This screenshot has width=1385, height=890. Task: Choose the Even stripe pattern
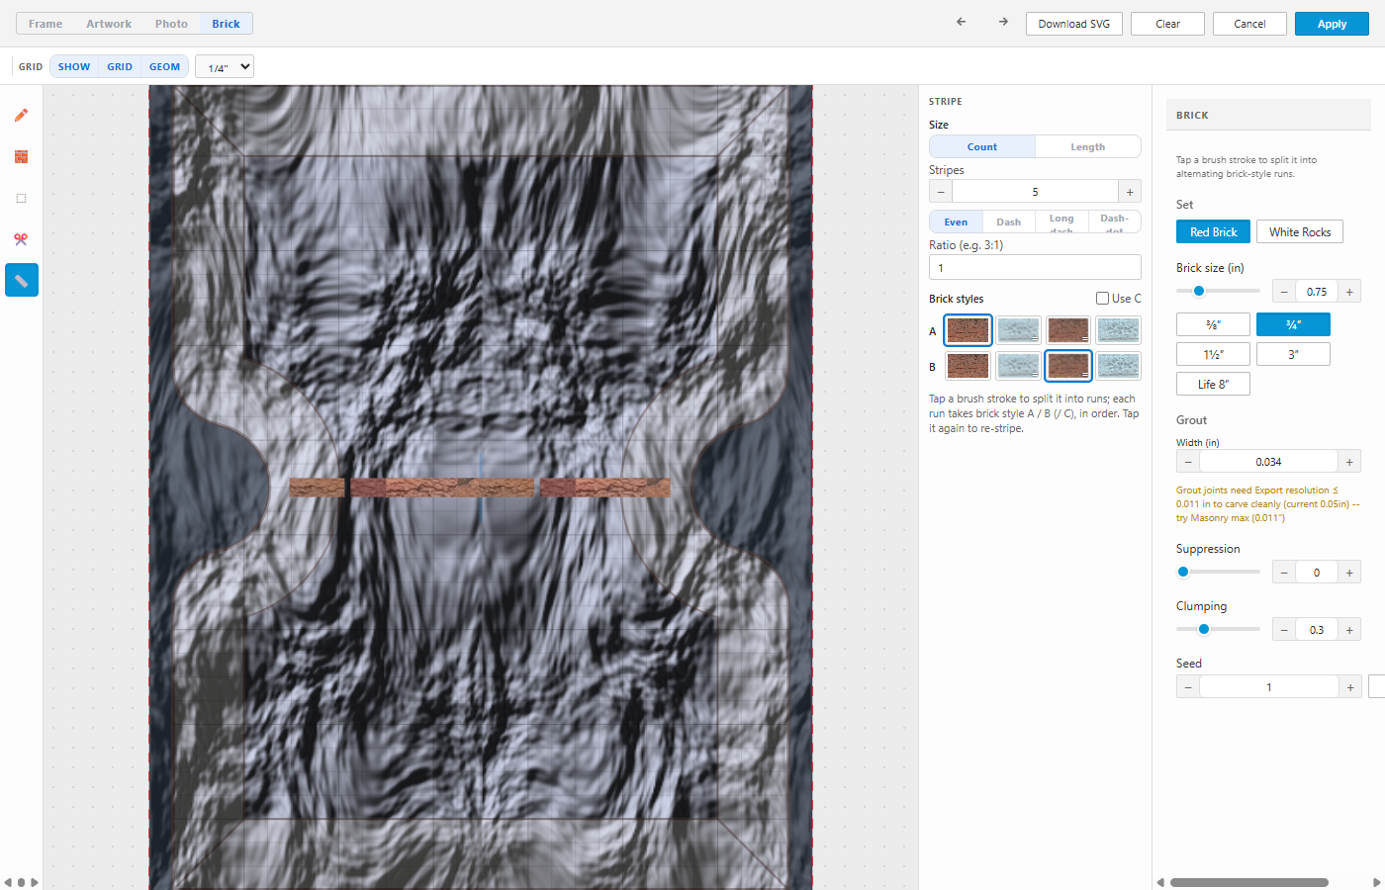click(x=956, y=222)
